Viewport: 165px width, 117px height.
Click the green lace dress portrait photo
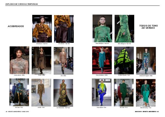tap(102, 28)
